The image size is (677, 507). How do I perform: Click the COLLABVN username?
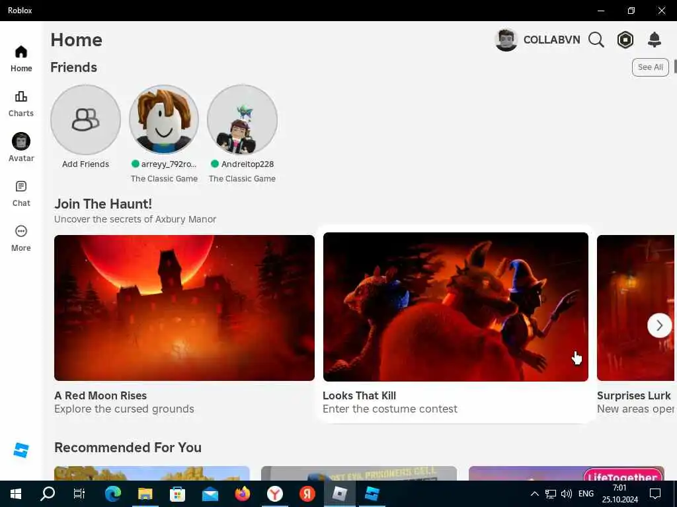click(552, 40)
